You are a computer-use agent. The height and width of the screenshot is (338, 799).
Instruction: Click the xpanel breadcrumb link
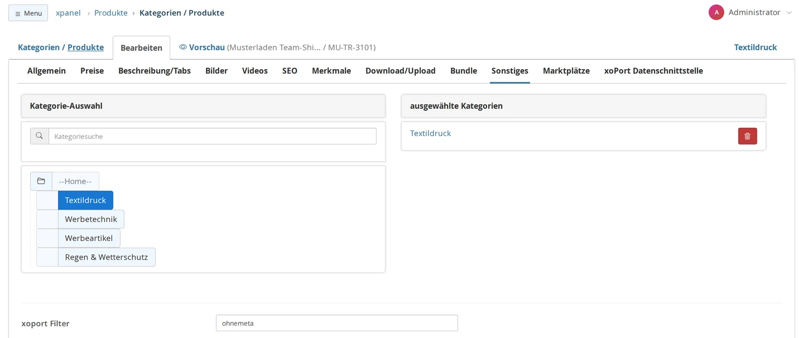(x=68, y=13)
